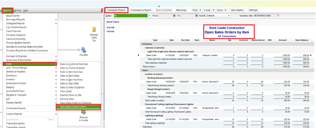Click the Print button
The height and width of the screenshot is (128, 316).
[195, 10]
